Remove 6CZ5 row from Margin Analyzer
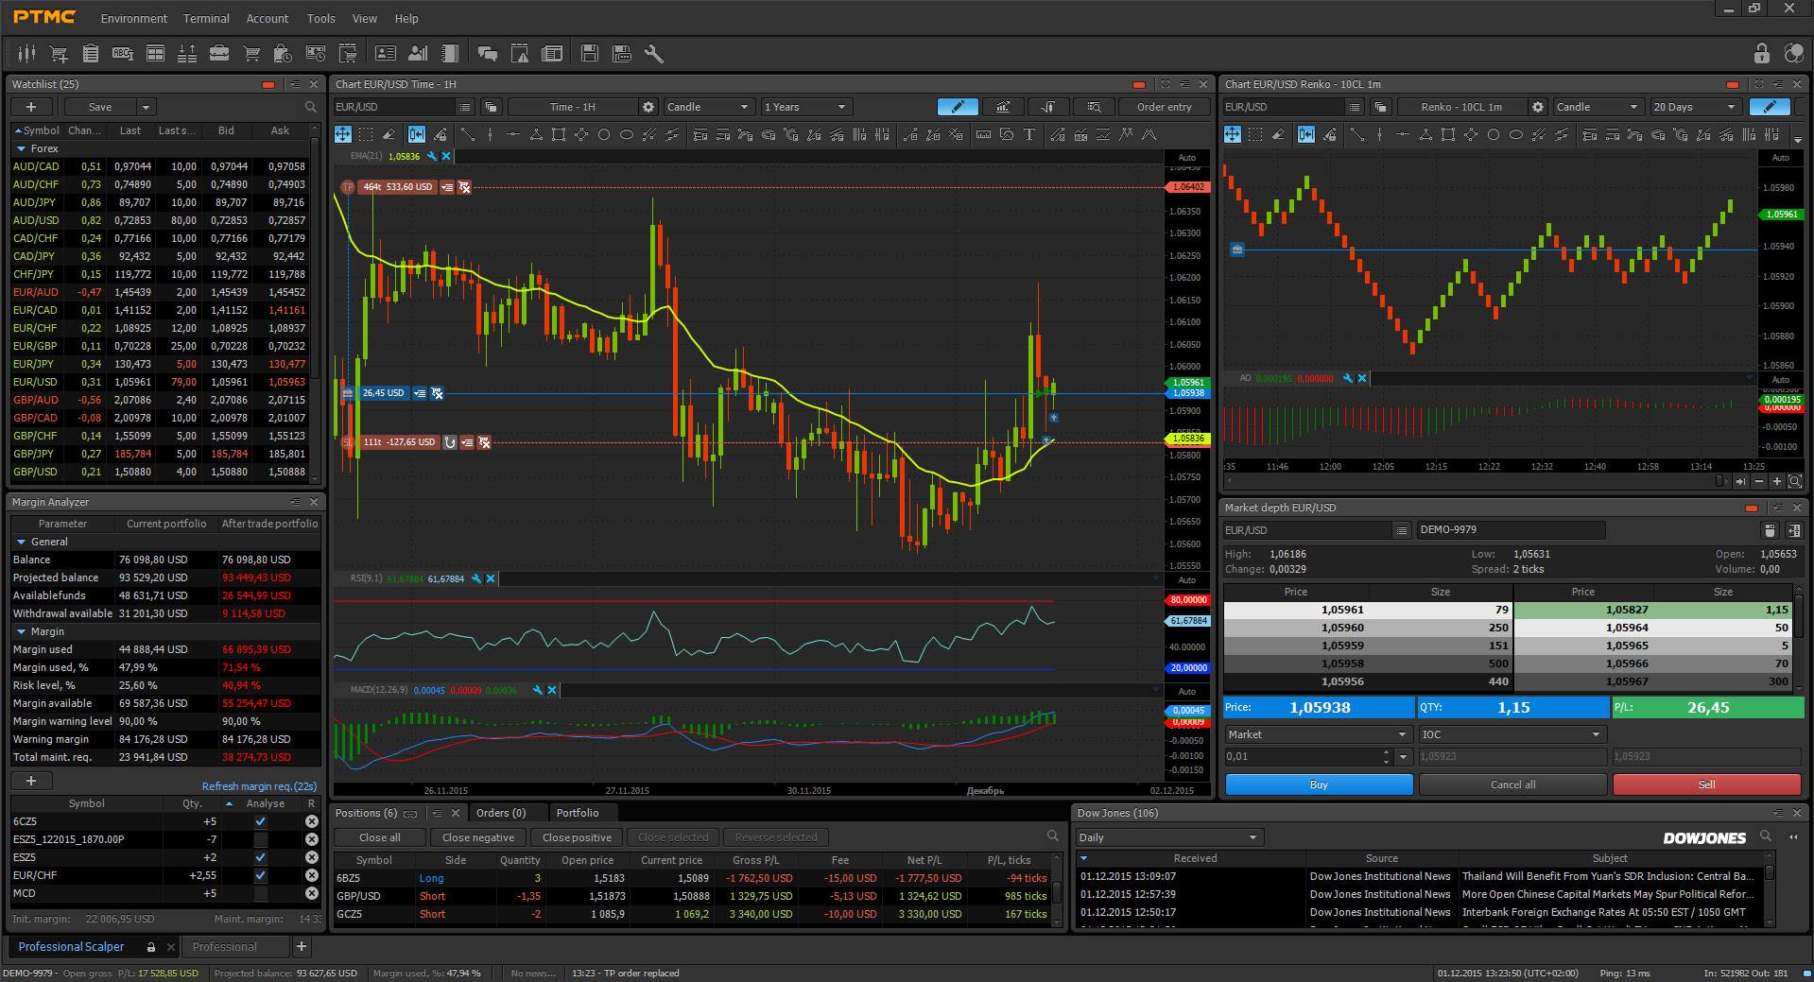 point(311,821)
